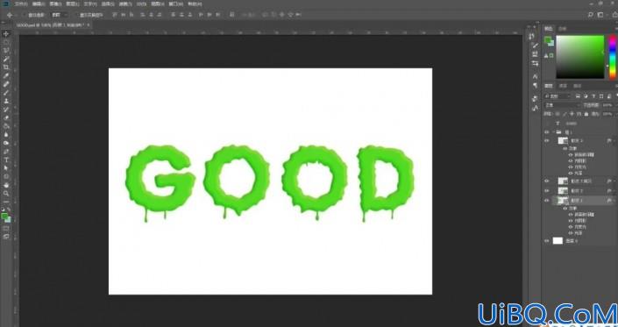This screenshot has width=618, height=327.
Task: Collapse effects list of 图层 1
Action: tap(614, 201)
